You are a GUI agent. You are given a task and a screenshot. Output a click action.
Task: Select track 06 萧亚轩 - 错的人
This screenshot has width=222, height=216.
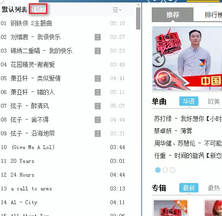(32, 92)
